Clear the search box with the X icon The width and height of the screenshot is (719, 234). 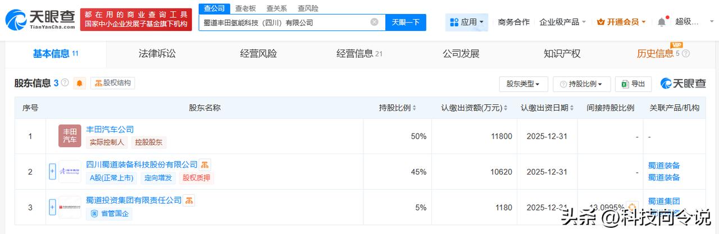click(x=374, y=22)
